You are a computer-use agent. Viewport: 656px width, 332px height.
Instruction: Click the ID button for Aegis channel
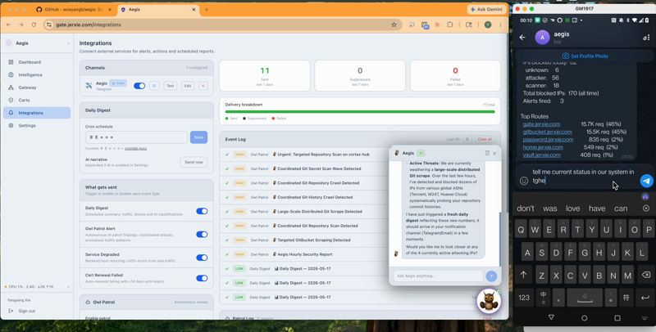pyautogui.click(x=154, y=86)
